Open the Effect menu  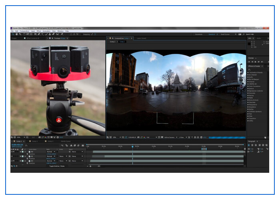point(39,31)
